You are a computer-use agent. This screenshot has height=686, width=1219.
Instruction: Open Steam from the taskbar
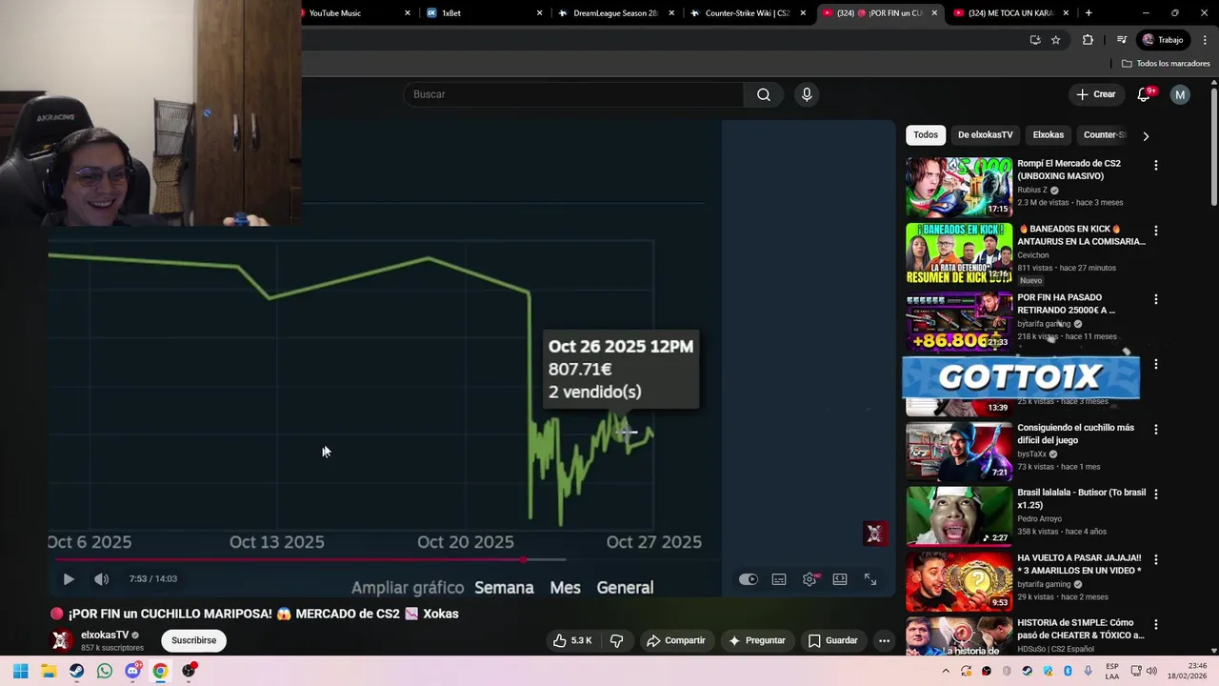[76, 671]
